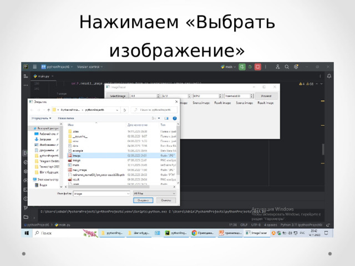
Task: Go up one folder in Open dialog
Action: pyautogui.click(x=48, y=110)
